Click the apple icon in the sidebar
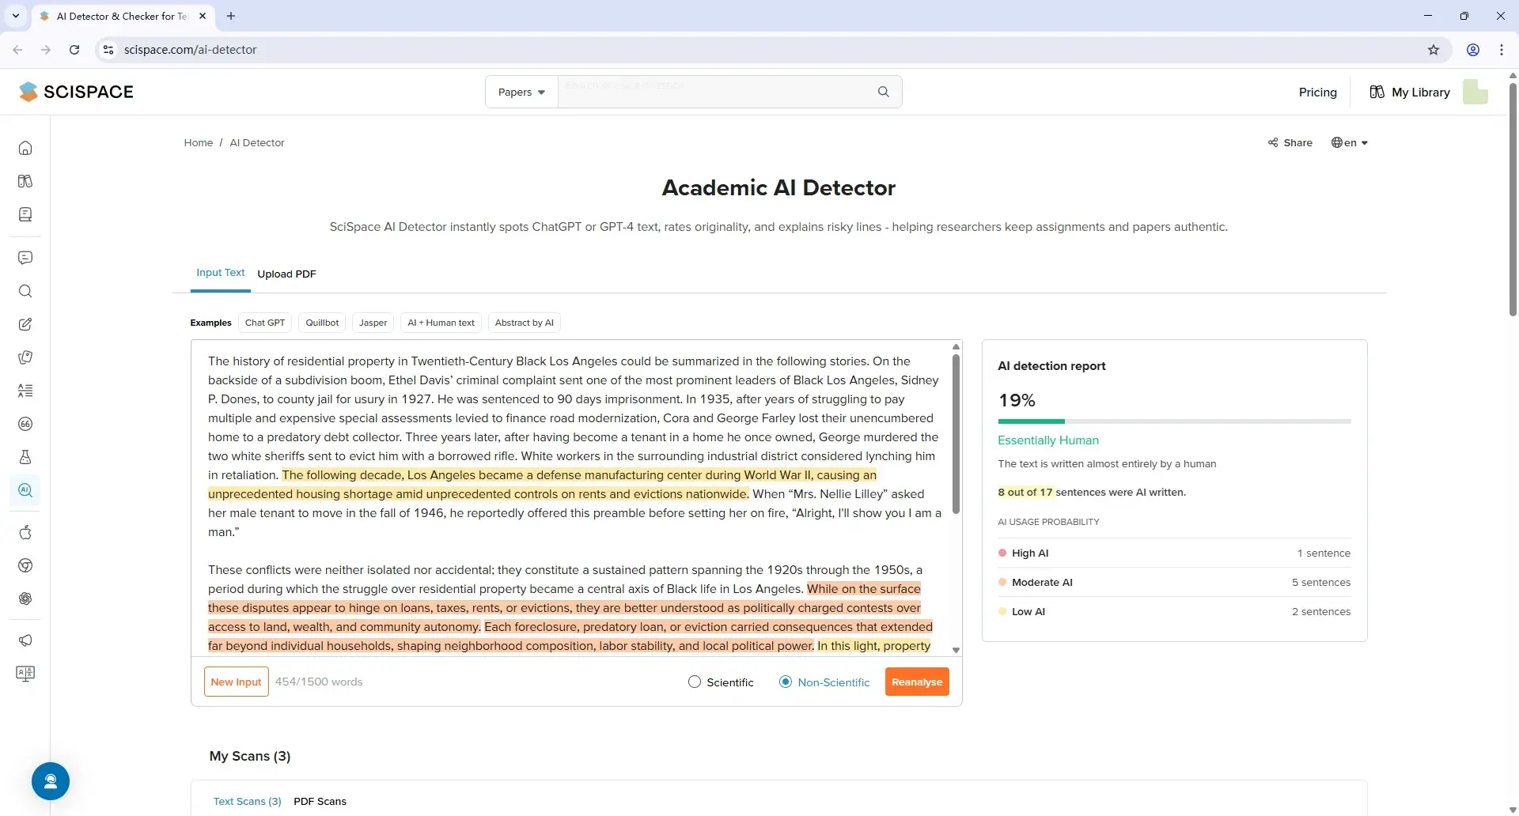The height and width of the screenshot is (816, 1519). [x=25, y=532]
